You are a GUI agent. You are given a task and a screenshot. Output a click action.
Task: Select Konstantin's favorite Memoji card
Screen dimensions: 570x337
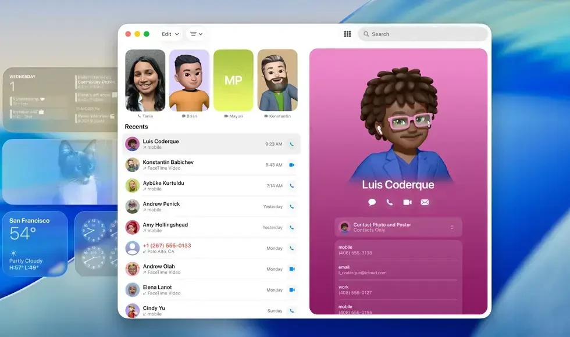[x=277, y=80]
